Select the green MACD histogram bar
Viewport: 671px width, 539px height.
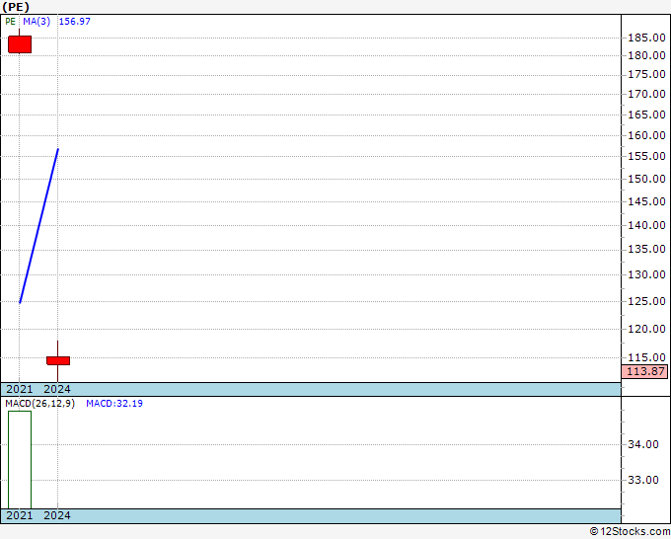coord(20,460)
